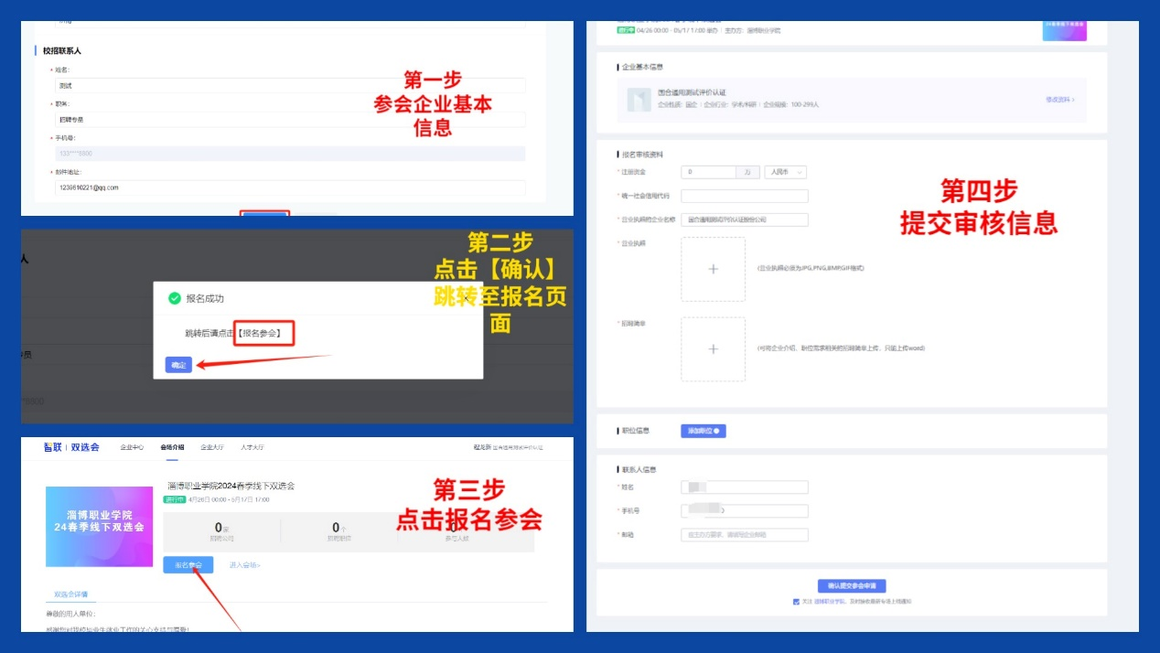Click the email field containing 1230610221@qq.com
The height and width of the screenshot is (653, 1160).
click(290, 187)
